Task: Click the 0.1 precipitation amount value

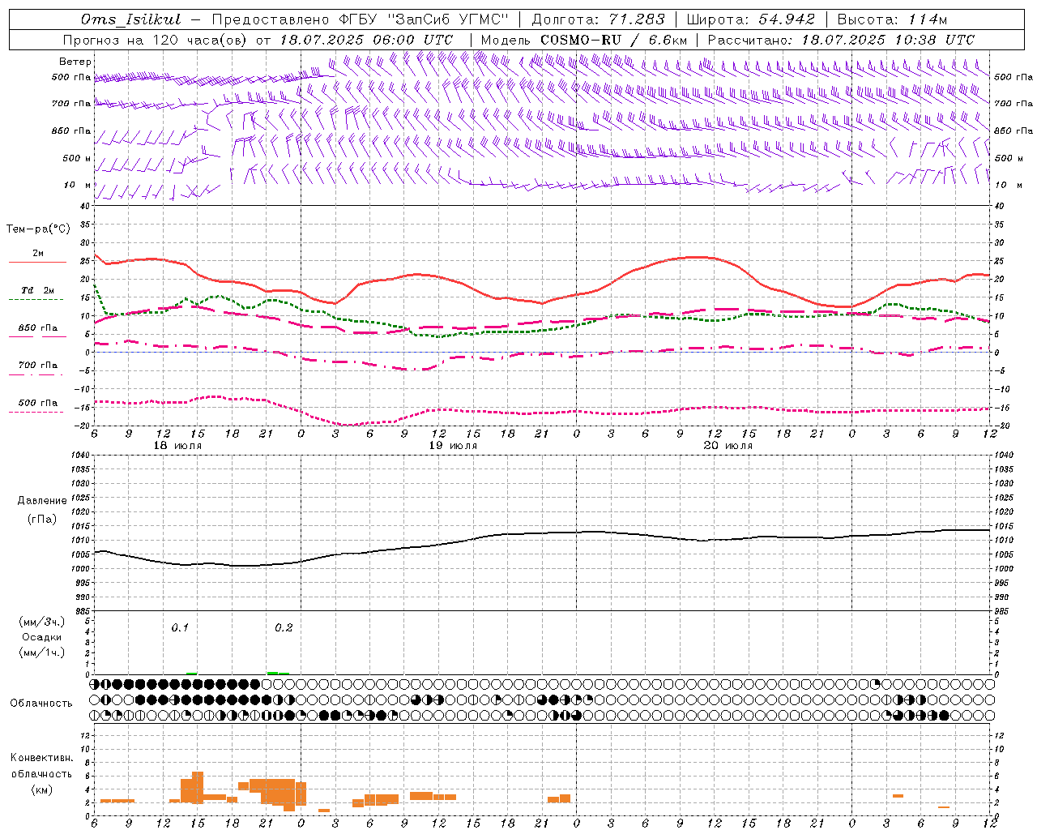Action: (180, 628)
